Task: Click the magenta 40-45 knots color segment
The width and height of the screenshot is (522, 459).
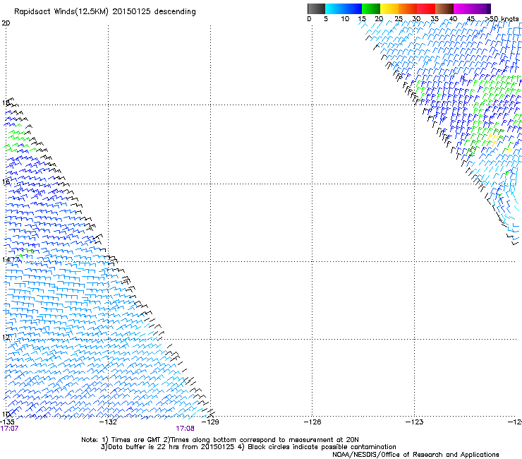Action: point(463,8)
